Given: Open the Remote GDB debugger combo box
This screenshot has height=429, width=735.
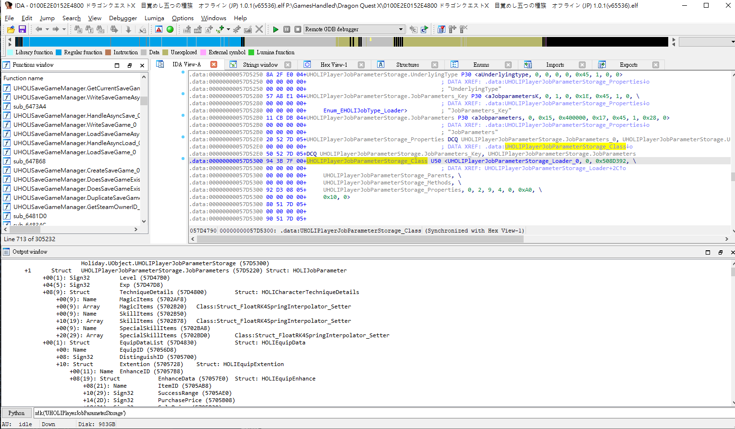Looking at the screenshot, I should [x=354, y=29].
